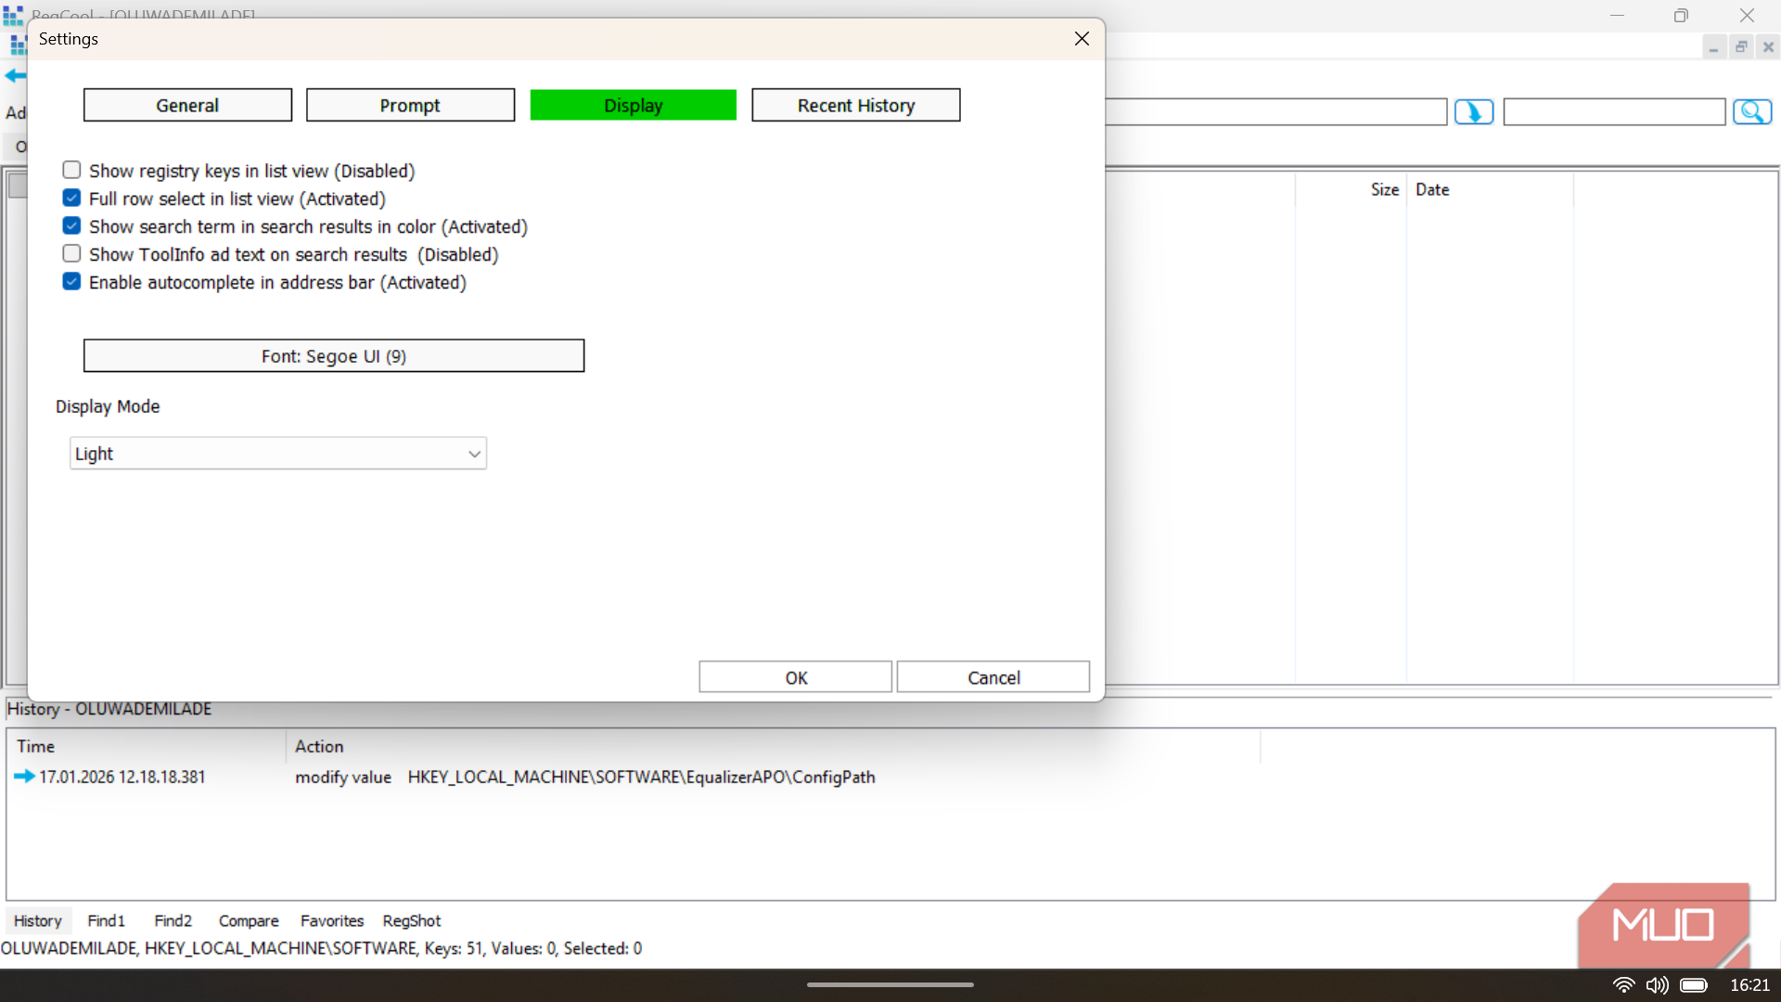Click the Action column header in History
The width and height of the screenshot is (1781, 1002).
pos(773,747)
